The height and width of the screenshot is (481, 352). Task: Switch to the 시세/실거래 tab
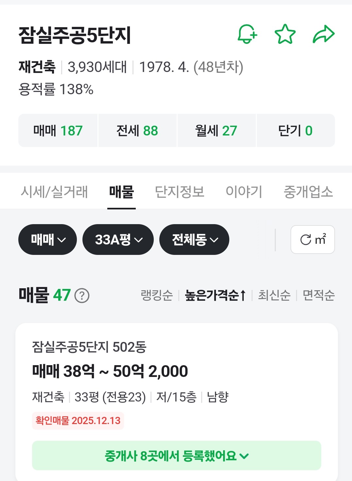54,192
